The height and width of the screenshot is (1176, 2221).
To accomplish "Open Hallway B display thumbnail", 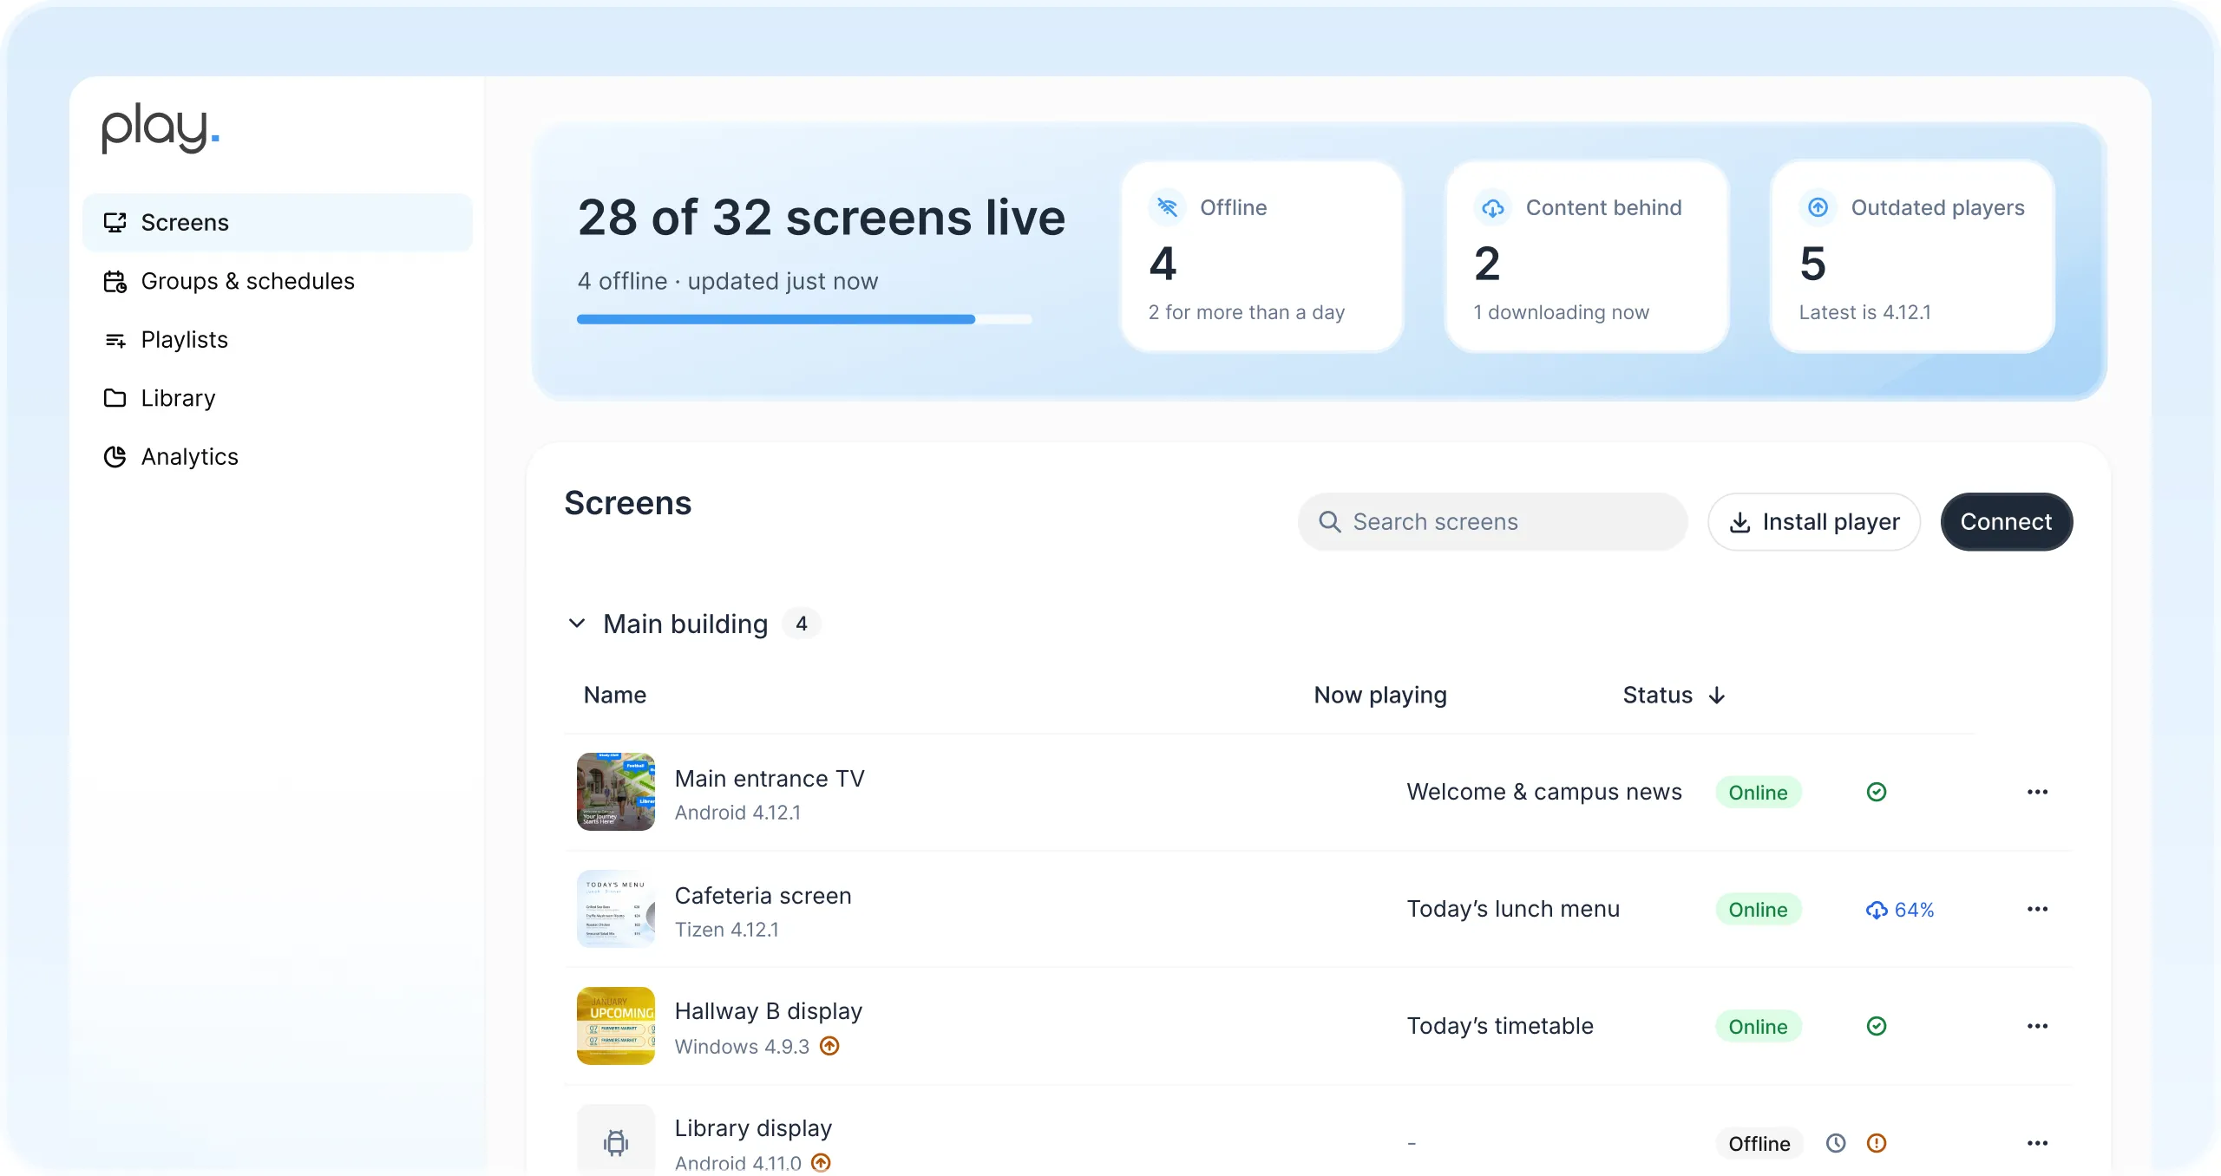I will (616, 1026).
